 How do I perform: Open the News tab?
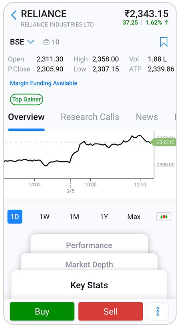[147, 117]
